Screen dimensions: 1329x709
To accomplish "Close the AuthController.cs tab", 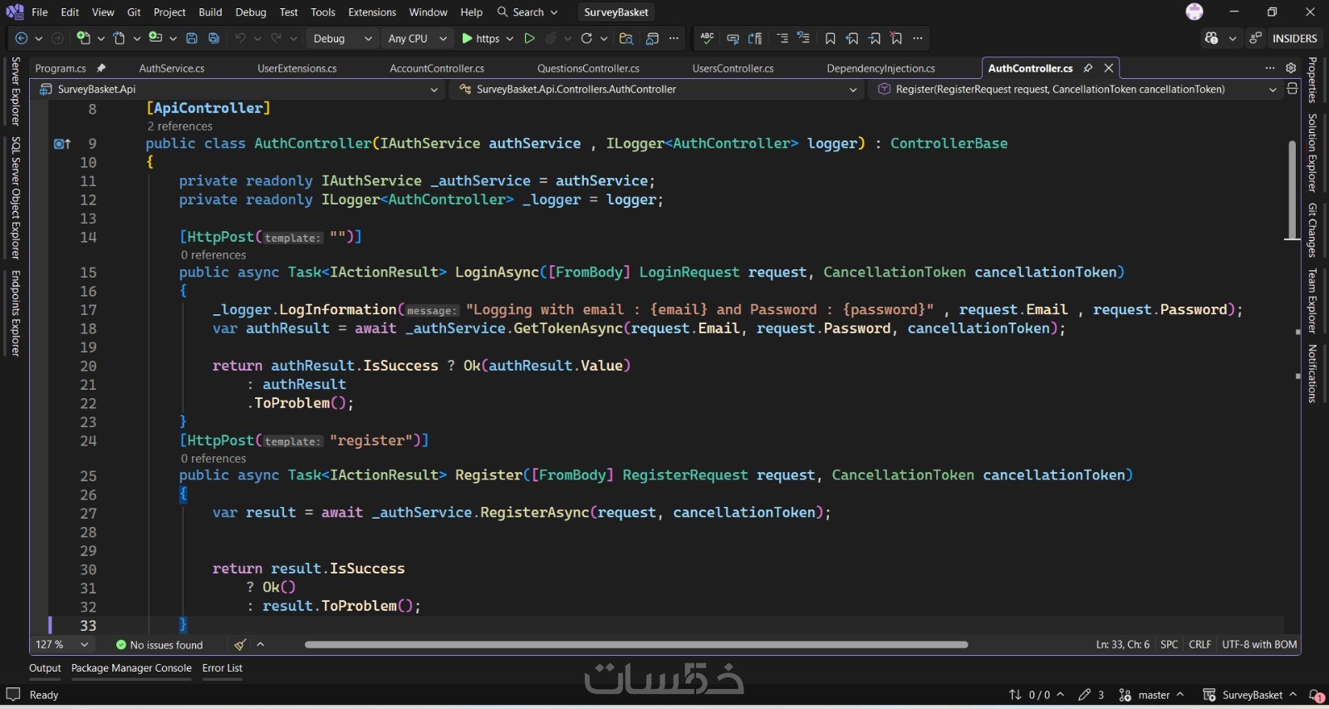I will pyautogui.click(x=1109, y=68).
